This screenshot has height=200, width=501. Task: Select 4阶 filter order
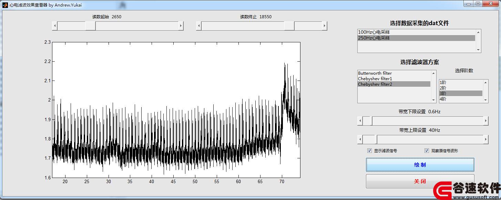point(461,99)
